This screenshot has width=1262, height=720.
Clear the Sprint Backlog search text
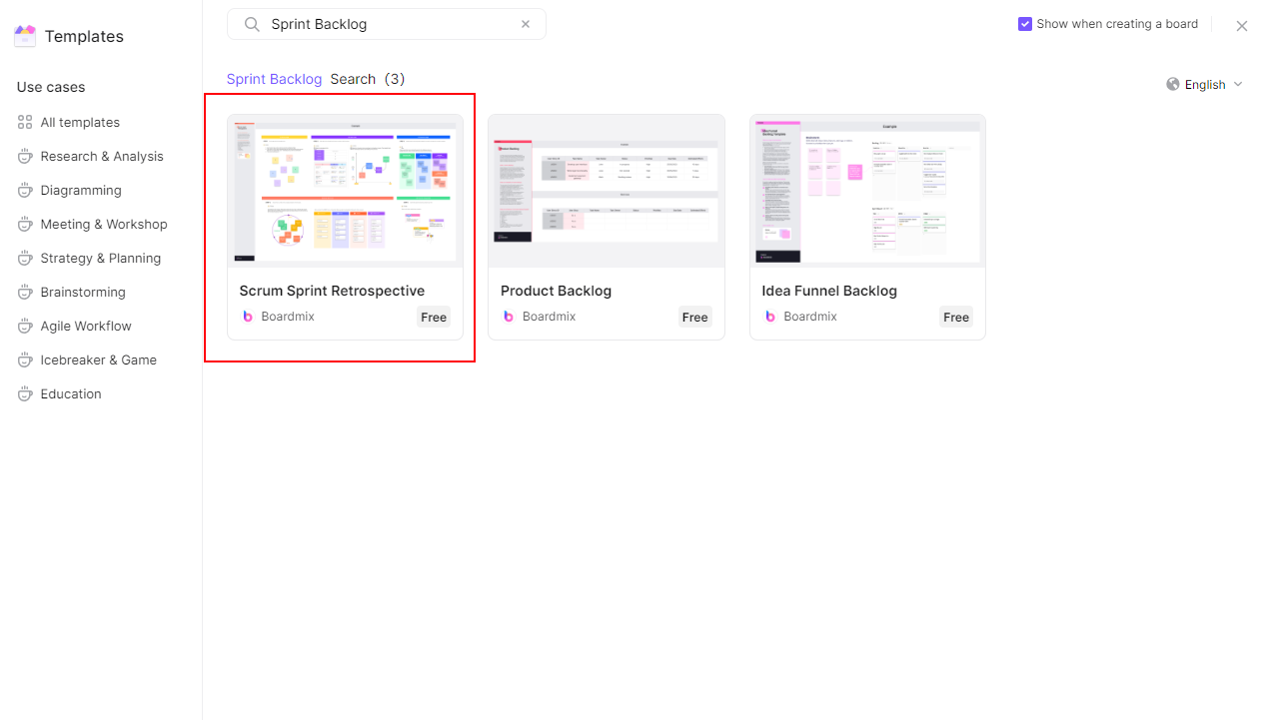(x=526, y=24)
